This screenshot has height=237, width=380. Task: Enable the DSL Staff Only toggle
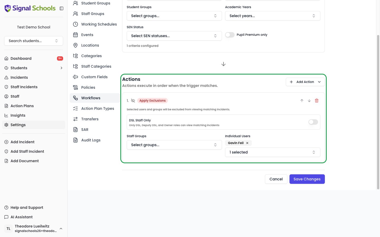point(313,122)
